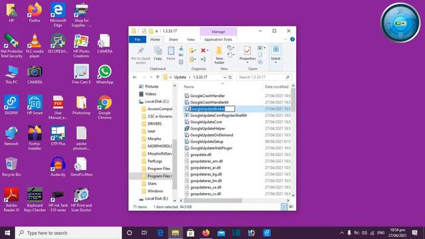Click the Copy ribbon icon
Screen dimensions: 425x239
[158, 53]
